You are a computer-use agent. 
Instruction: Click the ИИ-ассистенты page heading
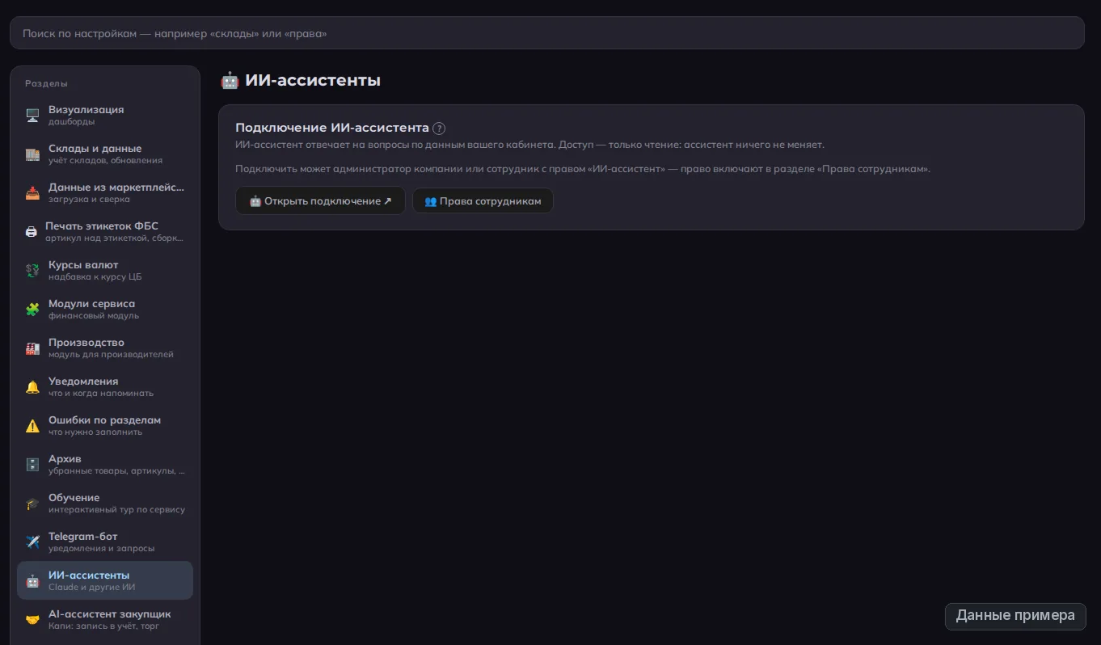coord(300,81)
